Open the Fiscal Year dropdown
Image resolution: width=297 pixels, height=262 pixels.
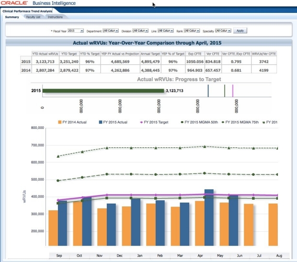pyautogui.click(x=76, y=30)
